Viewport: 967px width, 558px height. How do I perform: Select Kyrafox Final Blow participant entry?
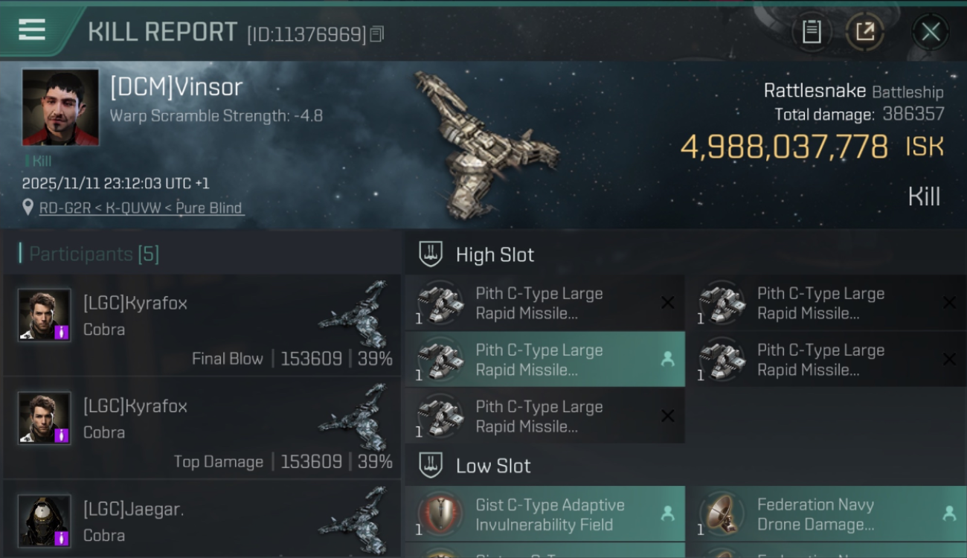click(202, 325)
